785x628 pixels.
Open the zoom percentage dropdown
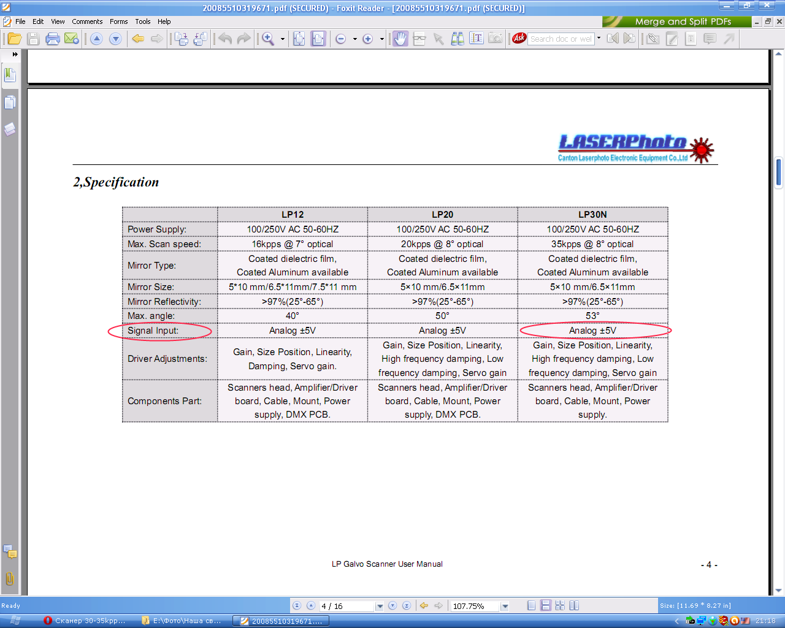(x=505, y=607)
